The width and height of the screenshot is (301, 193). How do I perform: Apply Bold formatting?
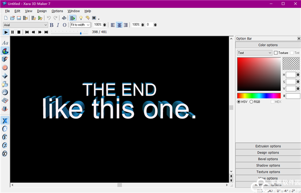[x=52, y=25]
